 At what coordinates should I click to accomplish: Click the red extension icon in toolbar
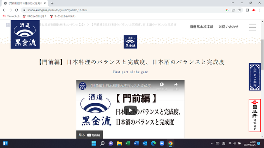(254, 10)
